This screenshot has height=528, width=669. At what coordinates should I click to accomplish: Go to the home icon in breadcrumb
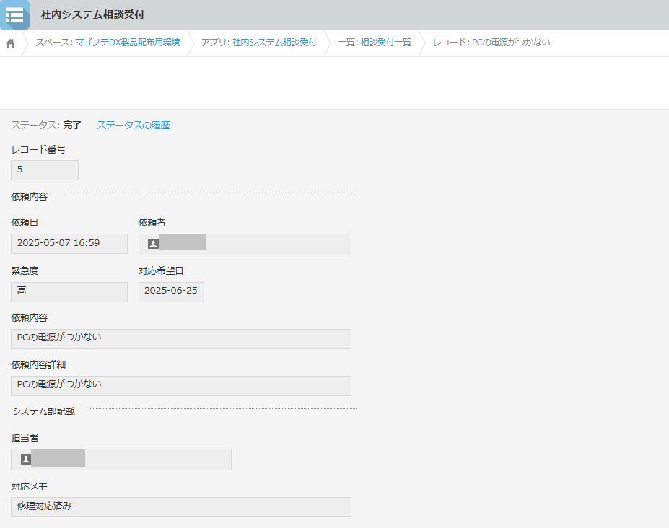[x=11, y=43]
